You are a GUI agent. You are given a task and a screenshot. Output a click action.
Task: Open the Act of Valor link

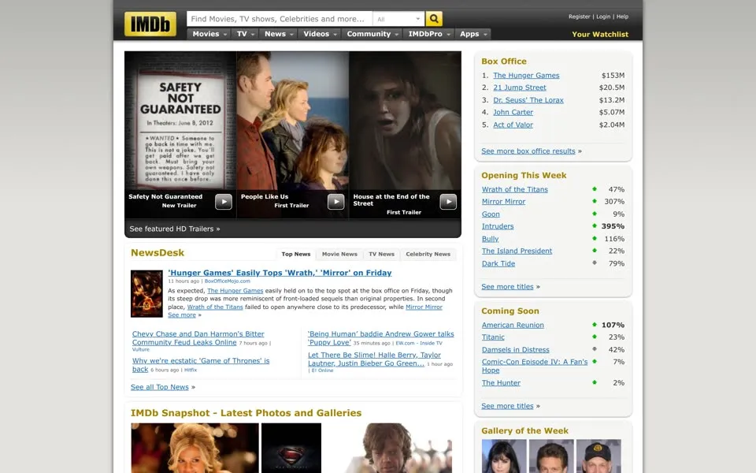(x=513, y=125)
